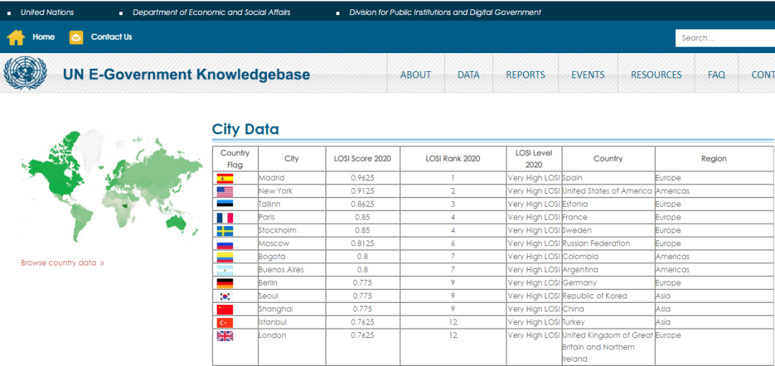
Task: Click the Sweden flag next to Stockholm
Action: coord(225,230)
